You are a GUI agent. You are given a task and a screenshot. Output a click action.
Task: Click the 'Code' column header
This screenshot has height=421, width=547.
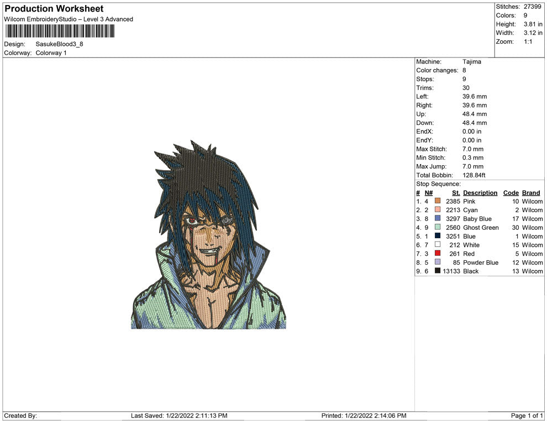[x=511, y=193]
